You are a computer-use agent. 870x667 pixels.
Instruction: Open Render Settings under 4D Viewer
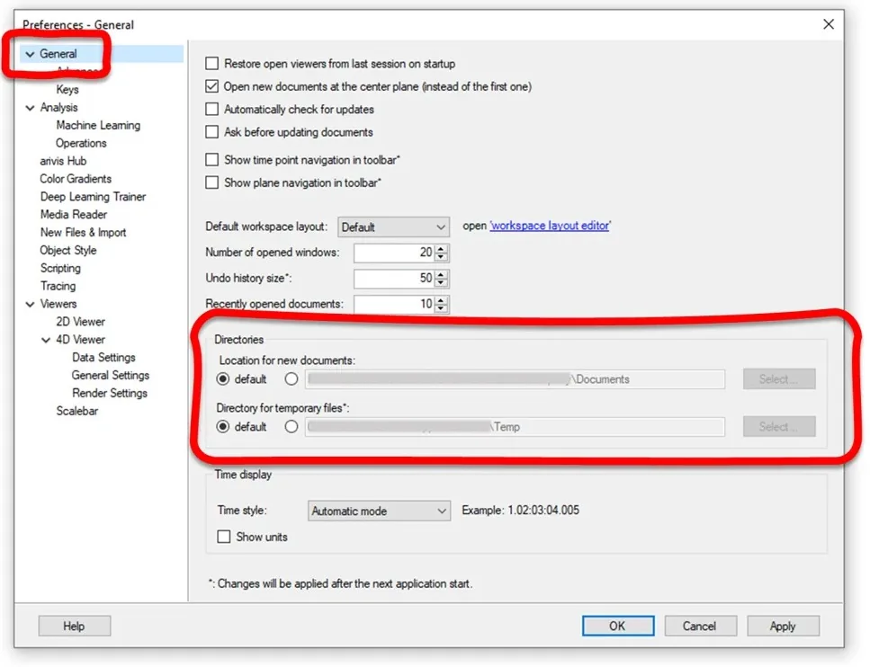coord(110,393)
